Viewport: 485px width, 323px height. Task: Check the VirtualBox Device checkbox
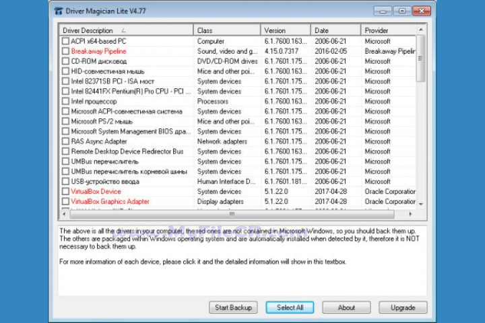(x=65, y=191)
